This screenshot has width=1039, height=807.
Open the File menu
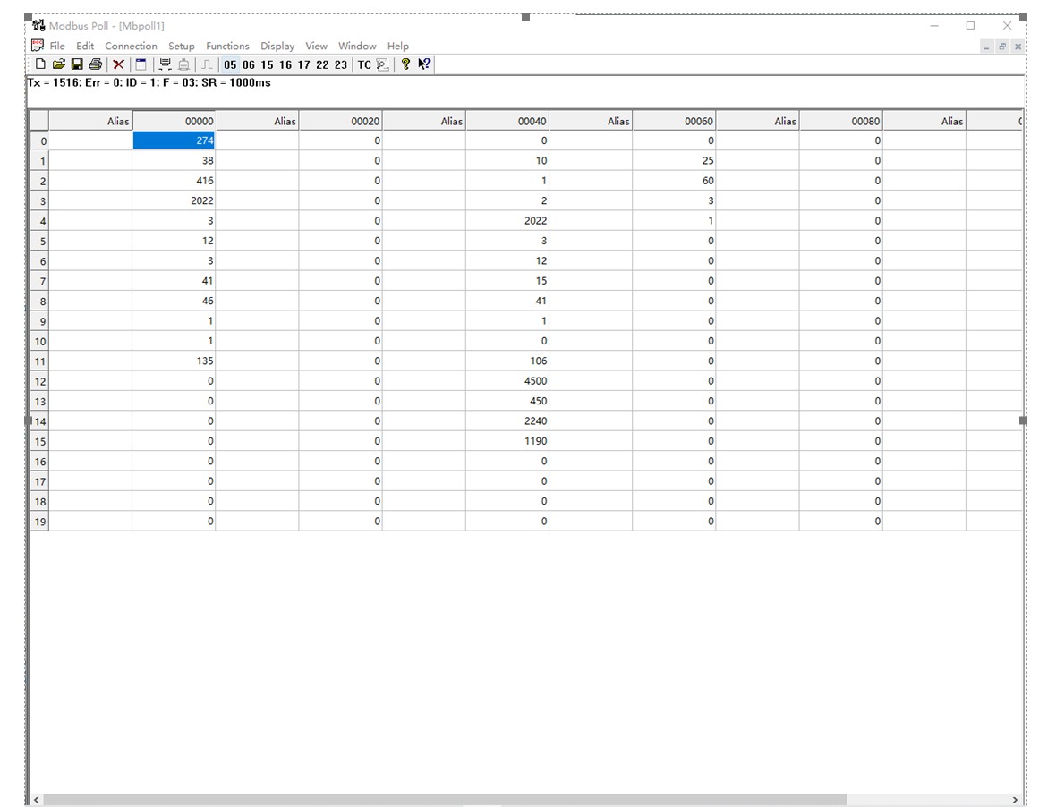[57, 46]
